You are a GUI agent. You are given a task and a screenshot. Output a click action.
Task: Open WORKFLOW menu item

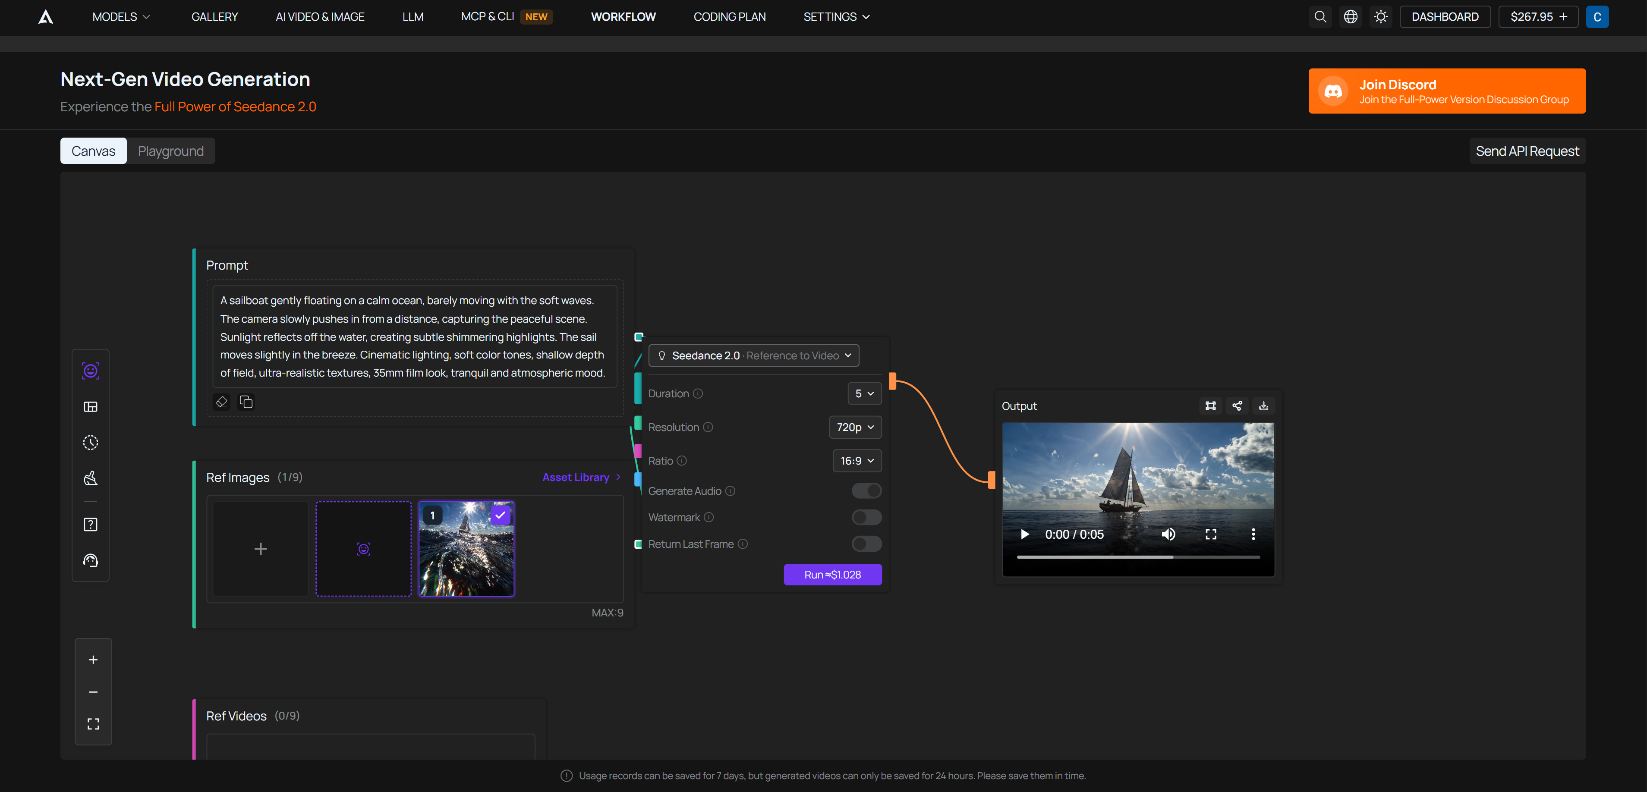623,17
